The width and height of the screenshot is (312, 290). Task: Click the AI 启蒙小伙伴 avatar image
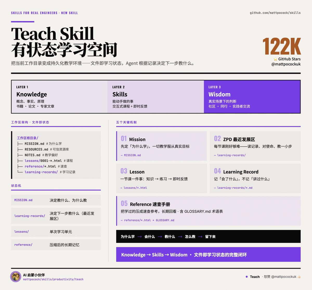tap(16, 277)
